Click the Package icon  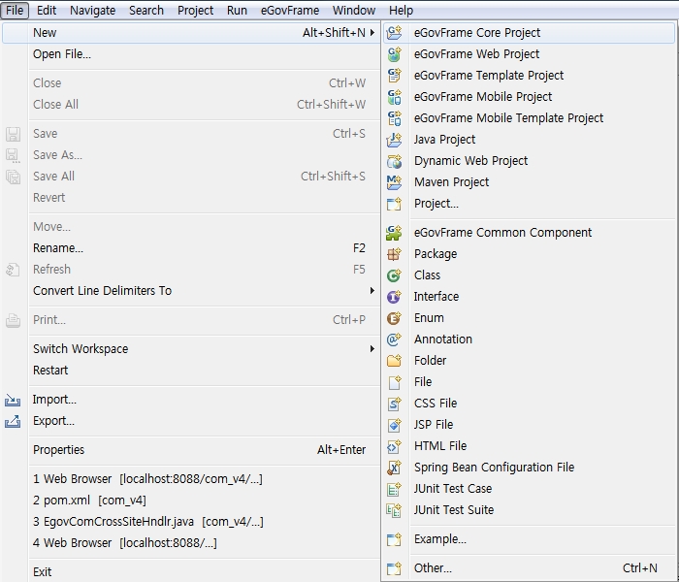394,254
